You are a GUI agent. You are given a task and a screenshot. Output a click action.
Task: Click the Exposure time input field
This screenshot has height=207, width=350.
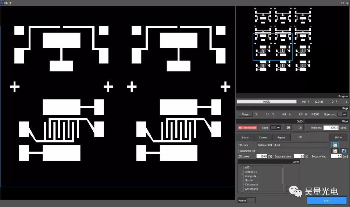click(299, 156)
